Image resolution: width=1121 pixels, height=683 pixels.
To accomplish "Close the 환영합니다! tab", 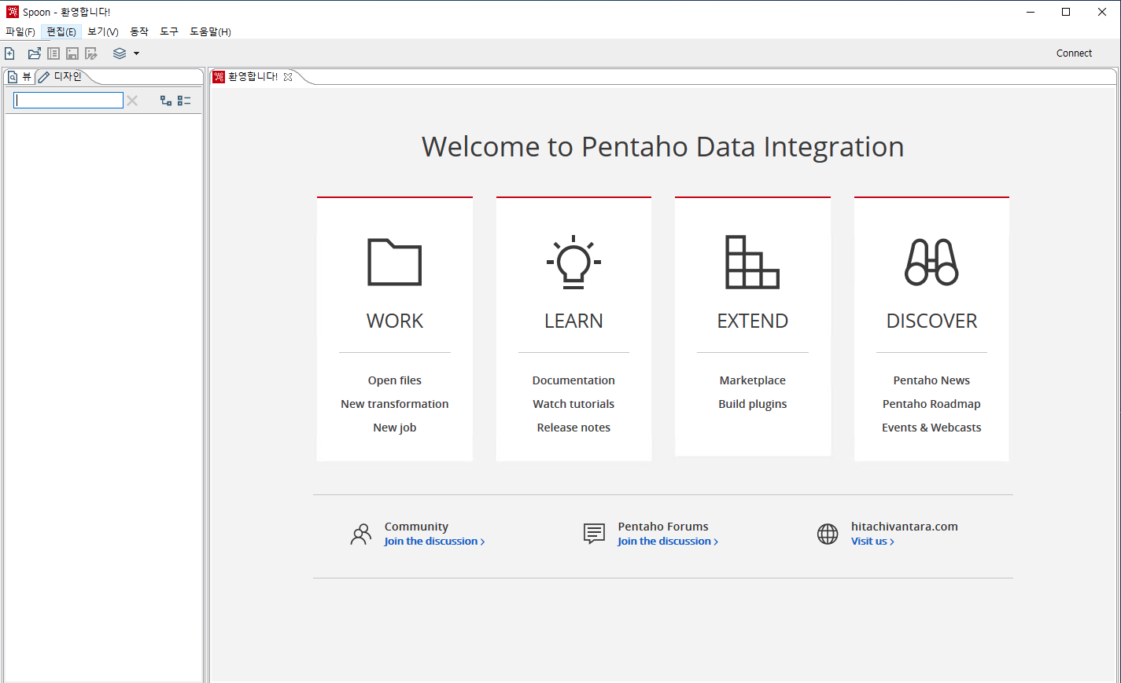I will [288, 77].
